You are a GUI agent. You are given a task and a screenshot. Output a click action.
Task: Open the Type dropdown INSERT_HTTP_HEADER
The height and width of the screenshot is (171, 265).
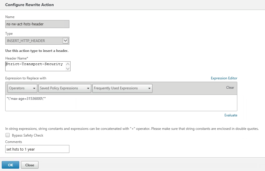pyautogui.click(x=37, y=41)
